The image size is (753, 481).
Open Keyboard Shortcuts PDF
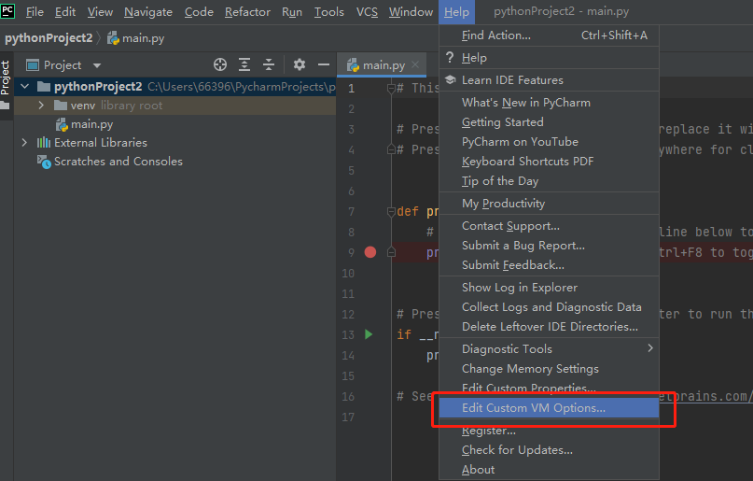pos(549,162)
